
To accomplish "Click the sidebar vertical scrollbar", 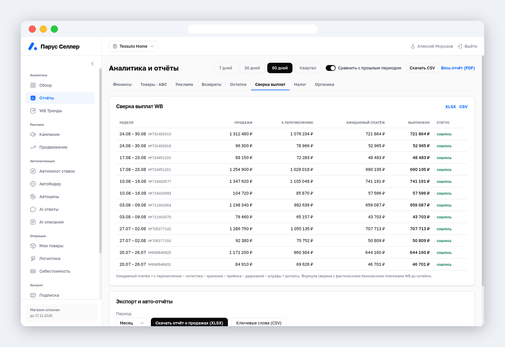I will [x=100, y=161].
